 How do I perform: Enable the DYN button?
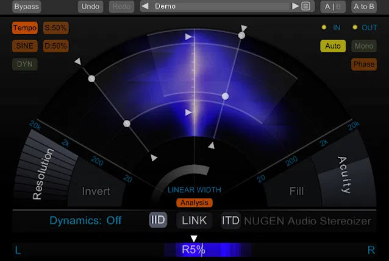25,64
